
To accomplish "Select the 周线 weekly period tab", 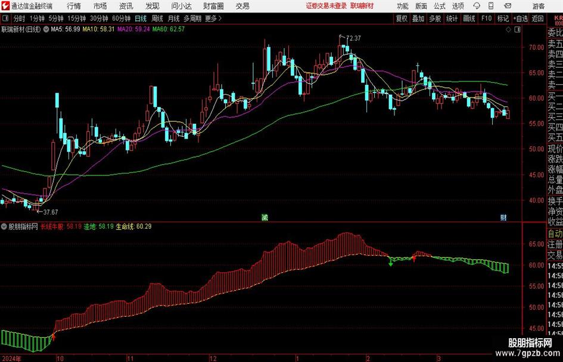I will pyautogui.click(x=157, y=18).
